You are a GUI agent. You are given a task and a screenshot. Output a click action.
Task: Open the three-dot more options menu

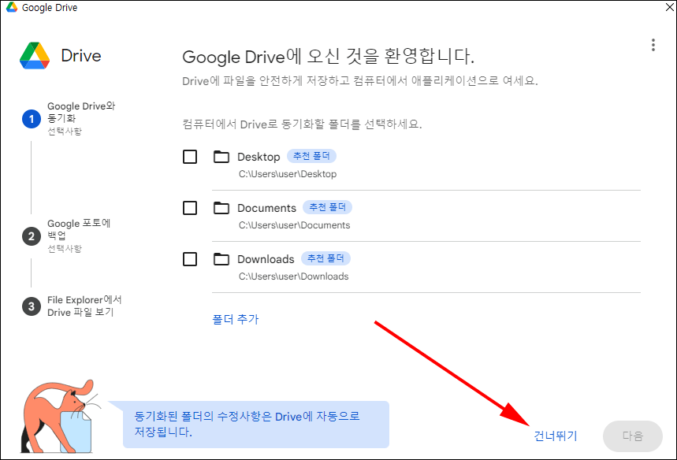click(x=653, y=45)
